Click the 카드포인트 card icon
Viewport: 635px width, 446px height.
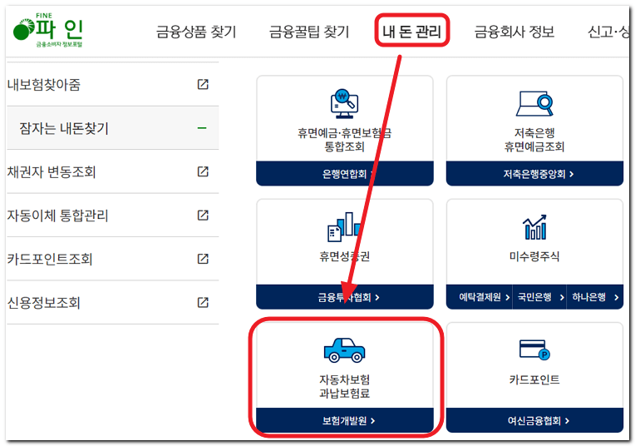[534, 350]
